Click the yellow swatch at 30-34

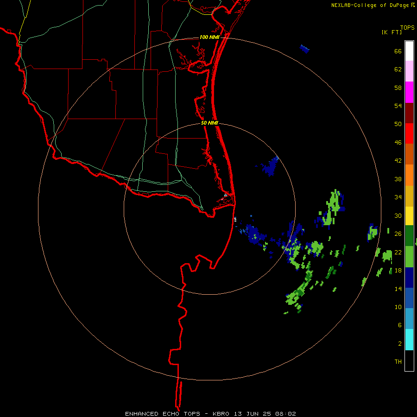(x=409, y=216)
